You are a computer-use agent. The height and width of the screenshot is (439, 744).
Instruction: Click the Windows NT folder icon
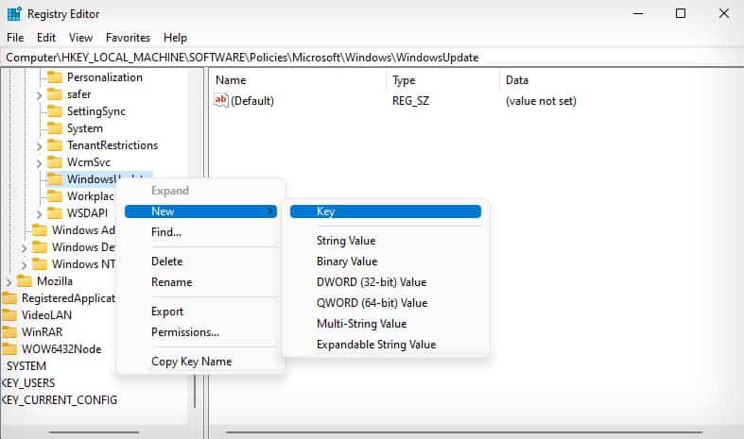point(40,263)
